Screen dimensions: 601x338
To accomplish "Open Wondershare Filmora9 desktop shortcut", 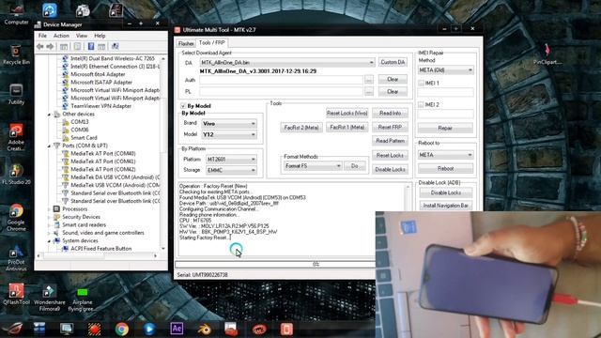I will 50,298.
